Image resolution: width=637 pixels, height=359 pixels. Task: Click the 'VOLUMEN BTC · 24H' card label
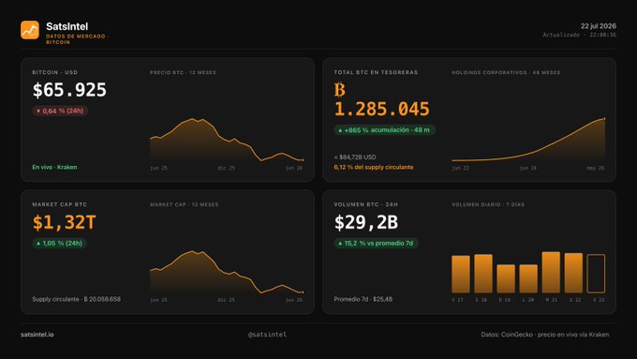[366, 204]
